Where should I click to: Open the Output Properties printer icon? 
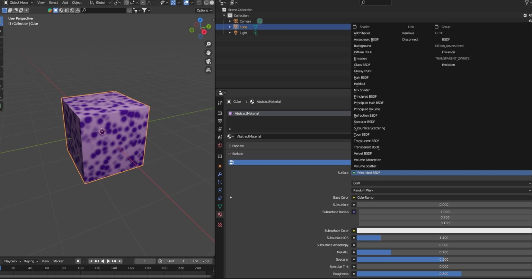click(x=220, y=121)
